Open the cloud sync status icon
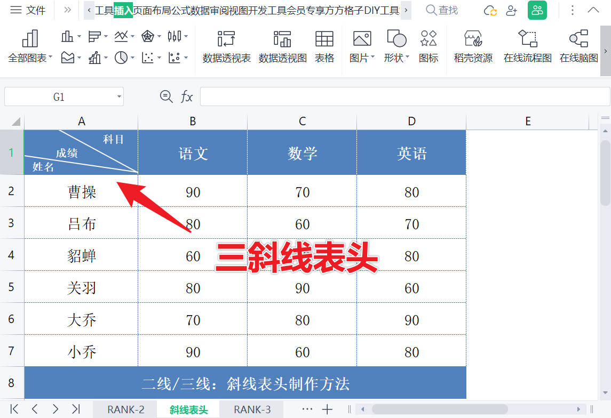The width and height of the screenshot is (611, 418). click(x=490, y=11)
